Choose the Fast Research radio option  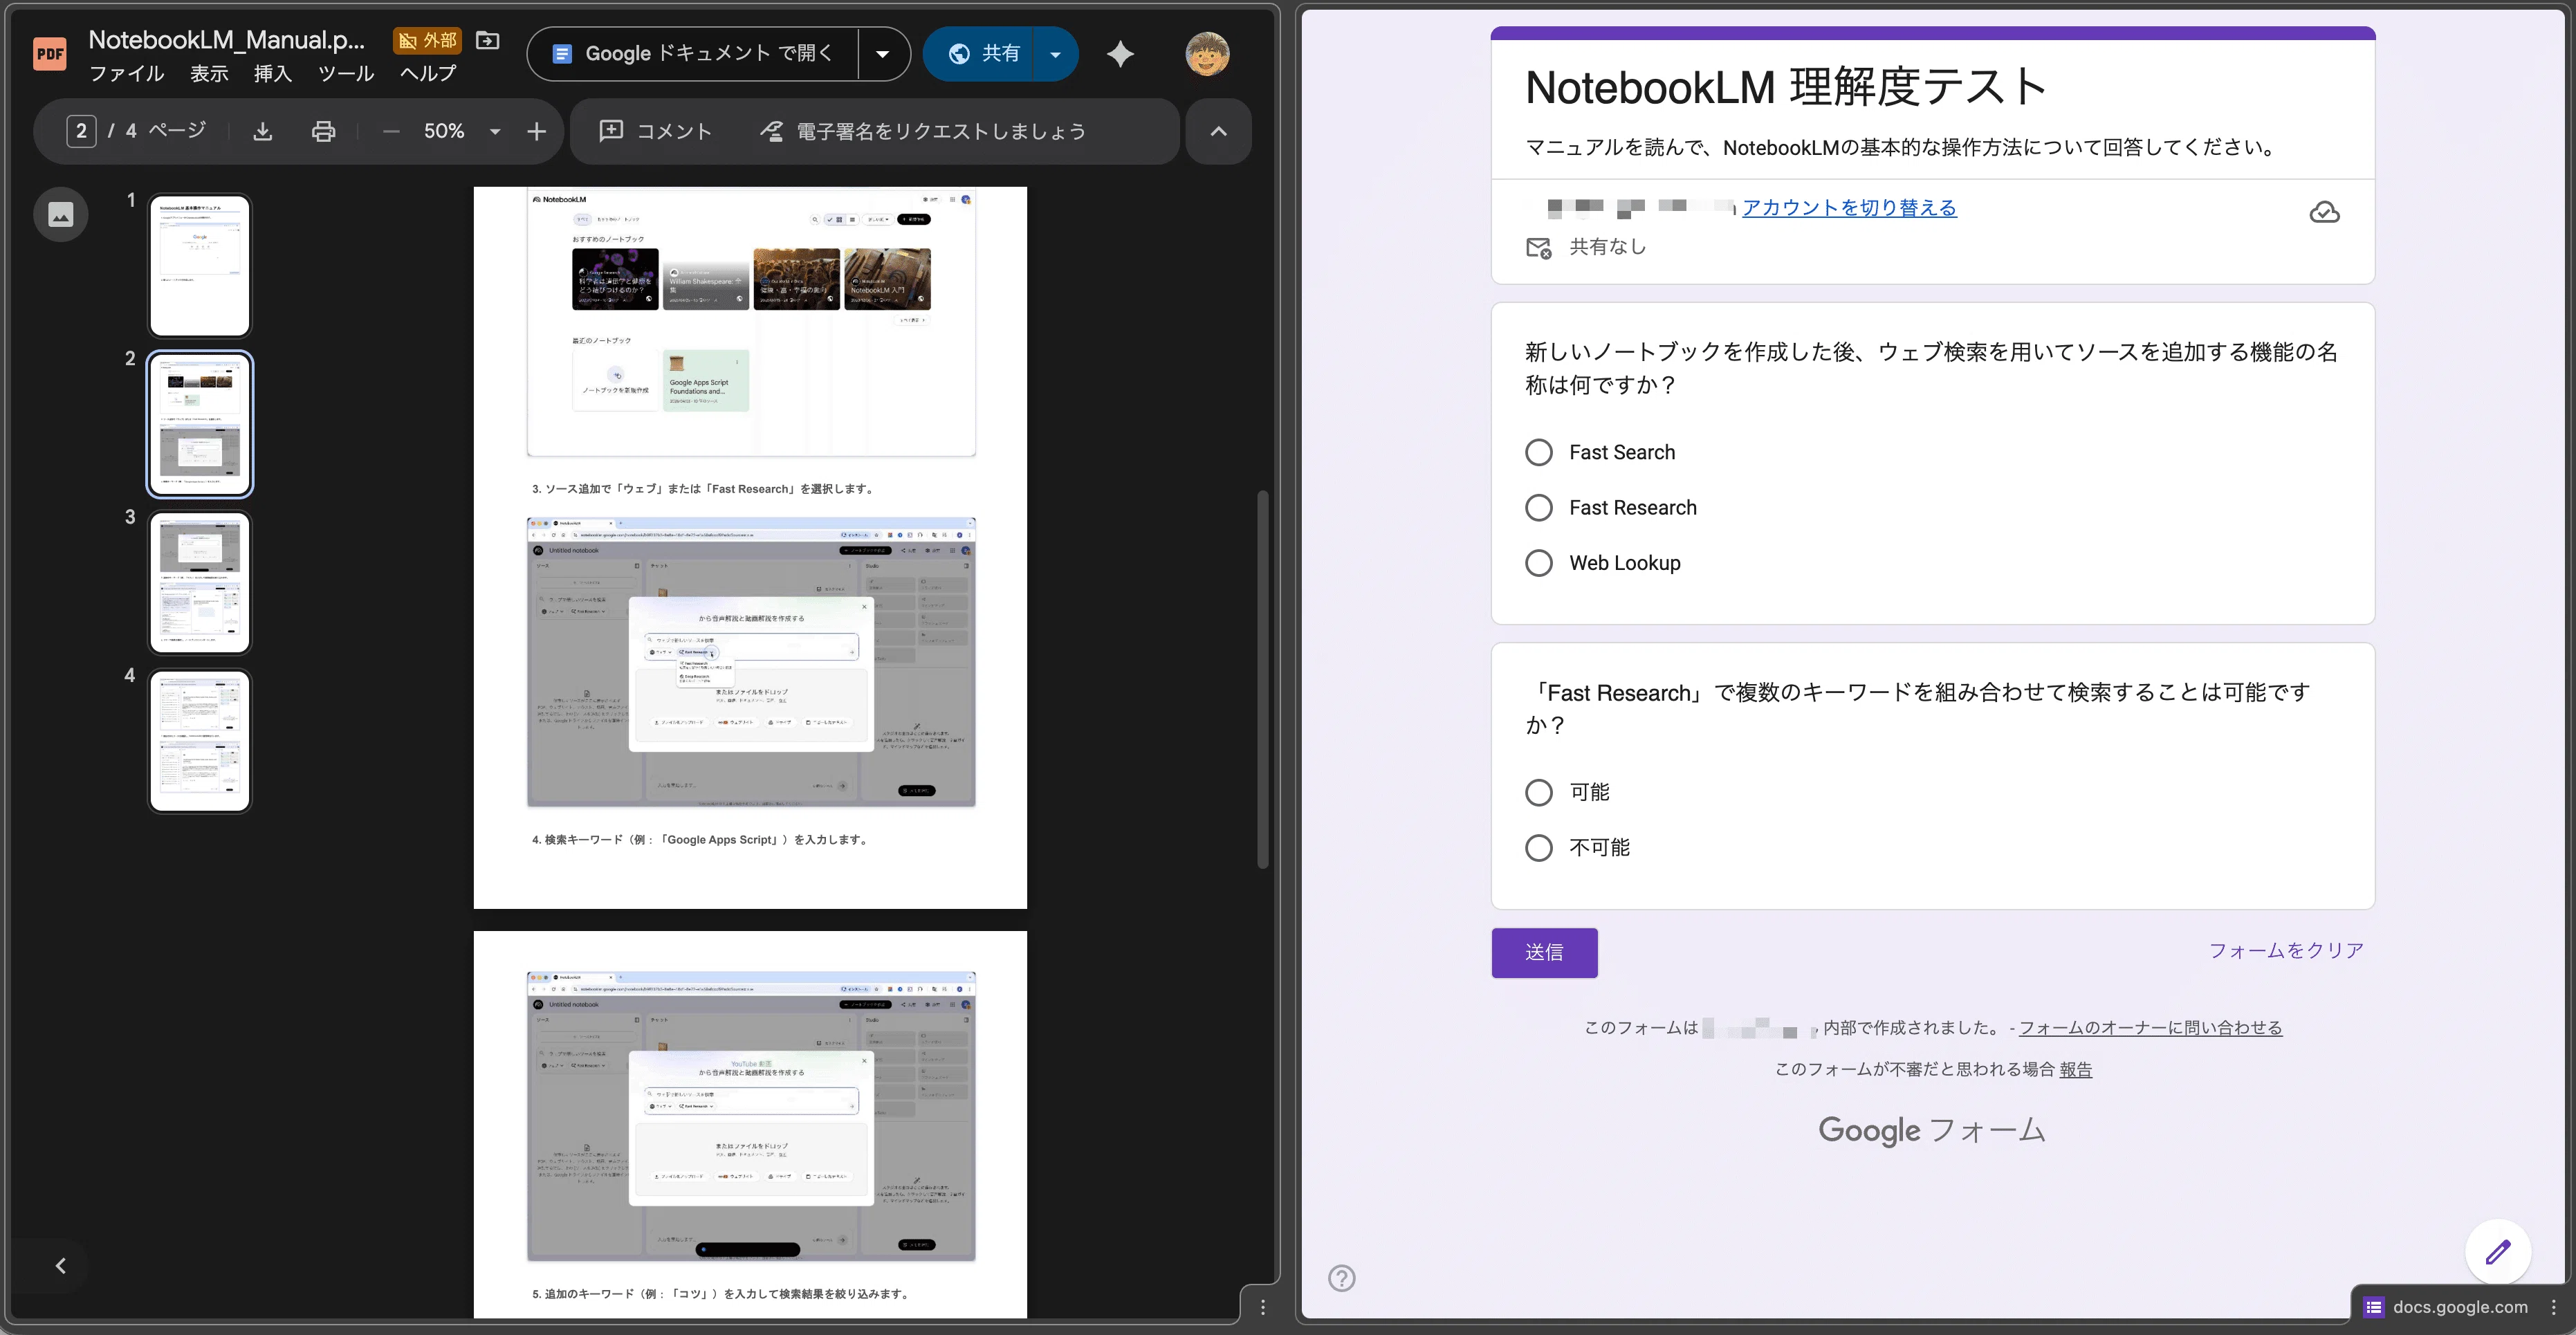(x=1539, y=508)
